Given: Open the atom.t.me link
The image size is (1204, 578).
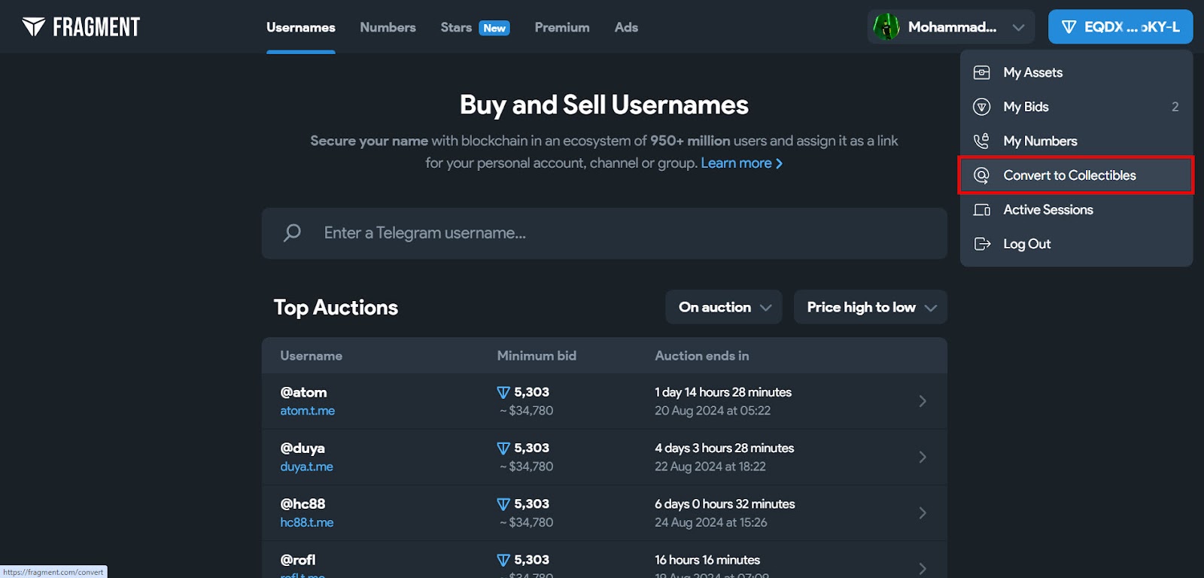Looking at the screenshot, I should pyautogui.click(x=307, y=411).
